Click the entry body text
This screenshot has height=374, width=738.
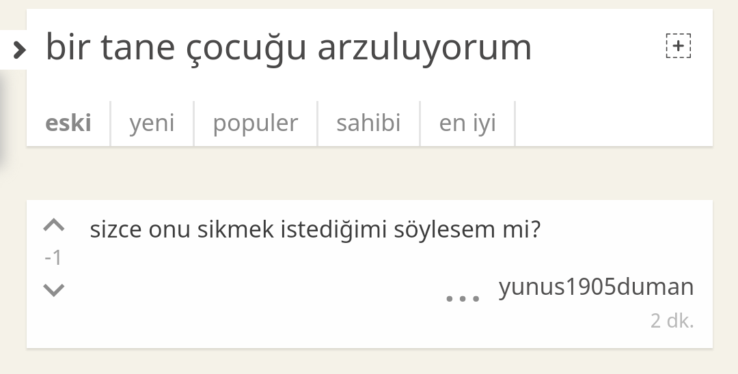tap(315, 230)
